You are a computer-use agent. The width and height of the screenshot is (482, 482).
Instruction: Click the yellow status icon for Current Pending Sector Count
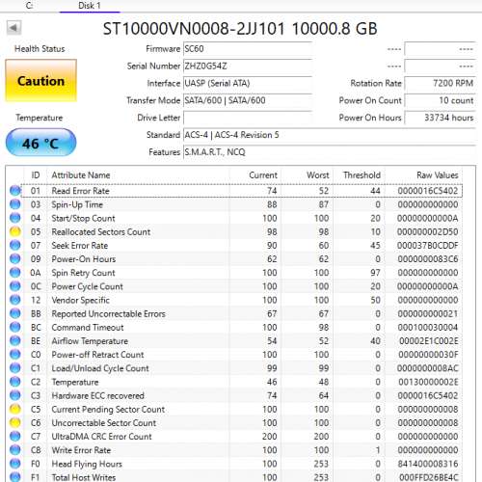[x=15, y=409]
